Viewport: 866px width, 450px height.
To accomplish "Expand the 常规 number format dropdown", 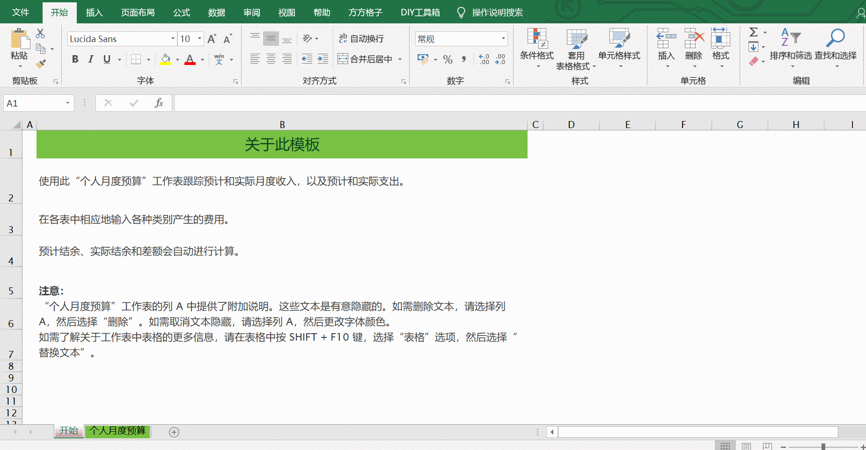I will pyautogui.click(x=503, y=39).
